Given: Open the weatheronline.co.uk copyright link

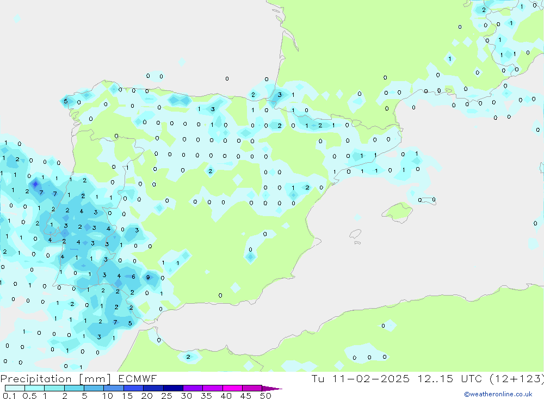Looking at the screenshot, I should [x=498, y=394].
